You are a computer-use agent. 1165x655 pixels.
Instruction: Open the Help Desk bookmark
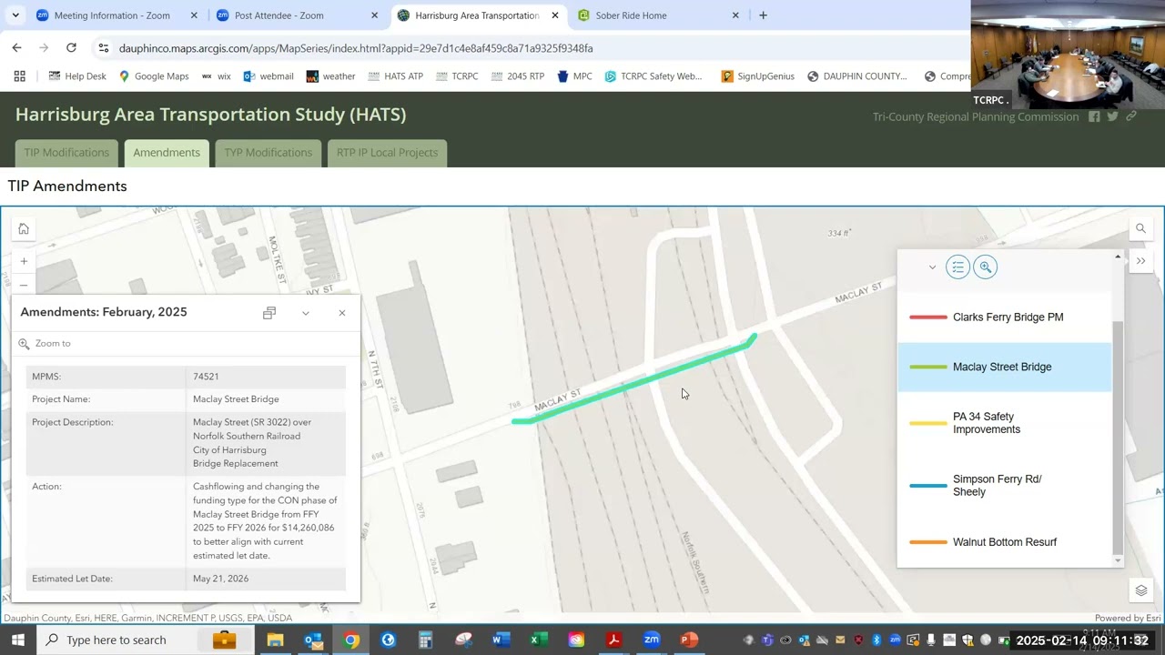pos(77,76)
